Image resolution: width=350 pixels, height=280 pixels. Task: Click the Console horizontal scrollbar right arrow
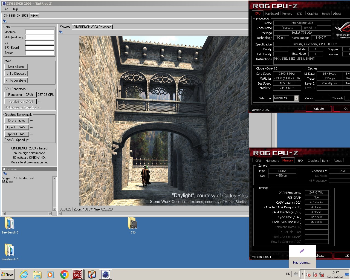click(50, 213)
